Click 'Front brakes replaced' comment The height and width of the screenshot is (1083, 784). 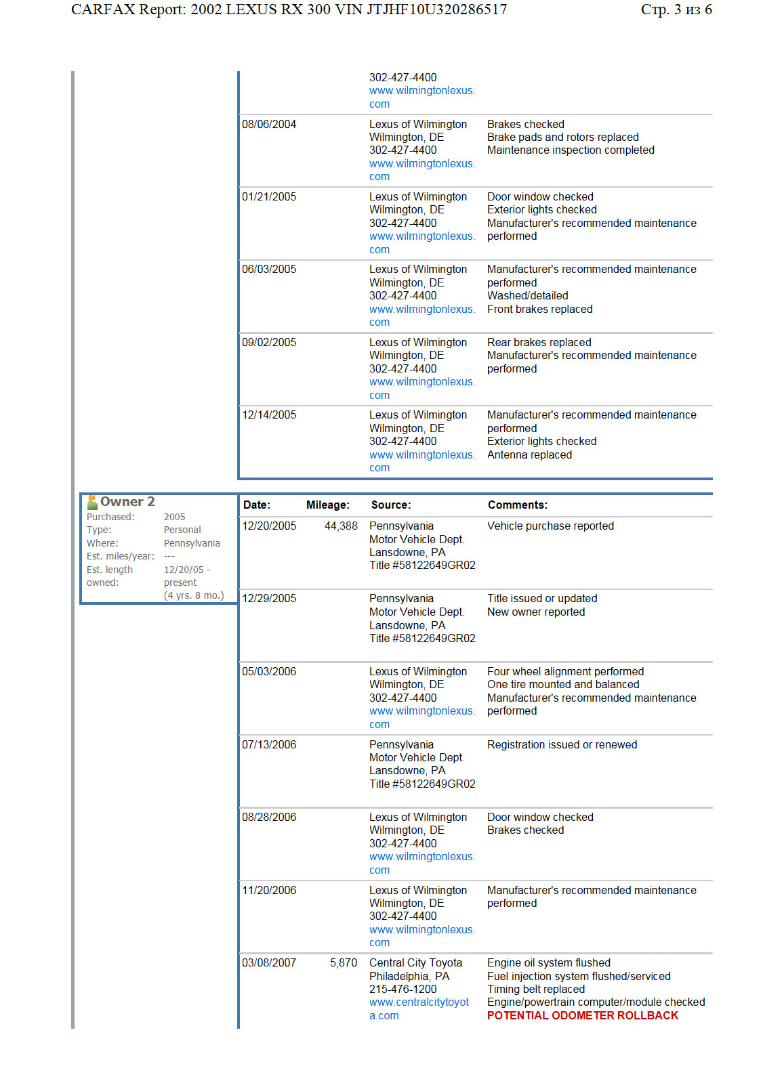(x=539, y=310)
